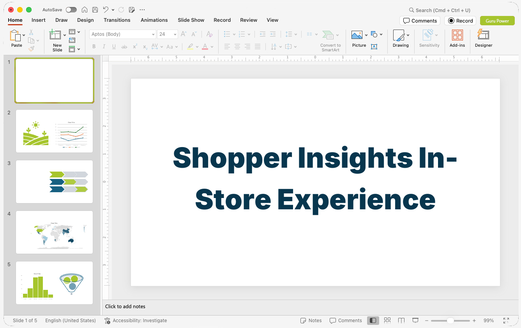Expand the Bullets list dropdown
The width and height of the screenshot is (521, 328).
point(234,34)
